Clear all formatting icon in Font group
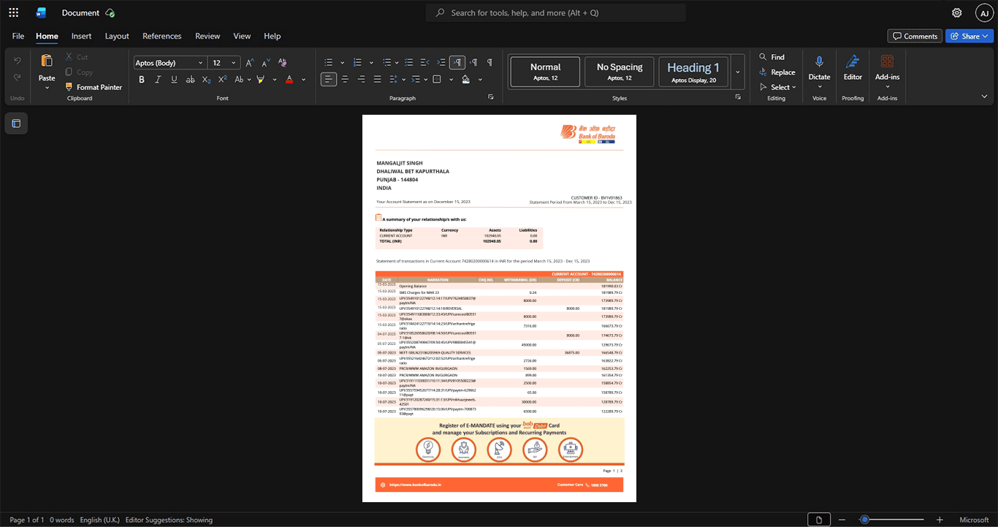 282,63
